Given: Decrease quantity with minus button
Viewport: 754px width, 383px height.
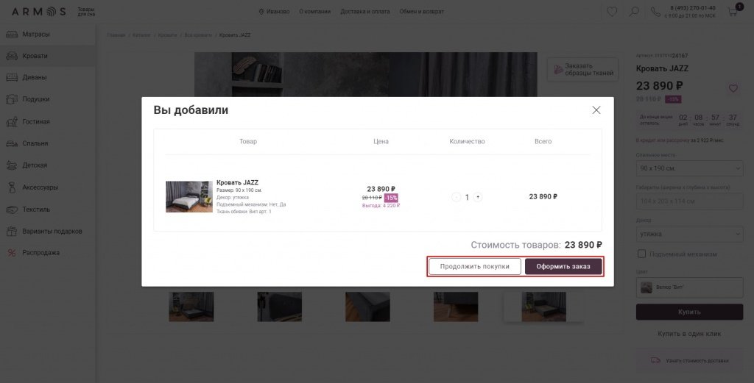Looking at the screenshot, I should (456, 197).
